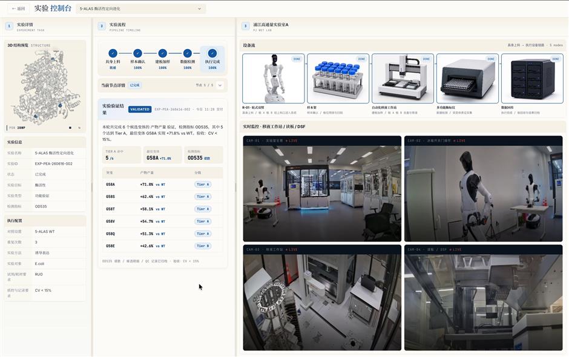The height and width of the screenshot is (357, 569).
Task: Open the 5-ALAS experiment selector dropdown
Action: [x=140, y=8]
